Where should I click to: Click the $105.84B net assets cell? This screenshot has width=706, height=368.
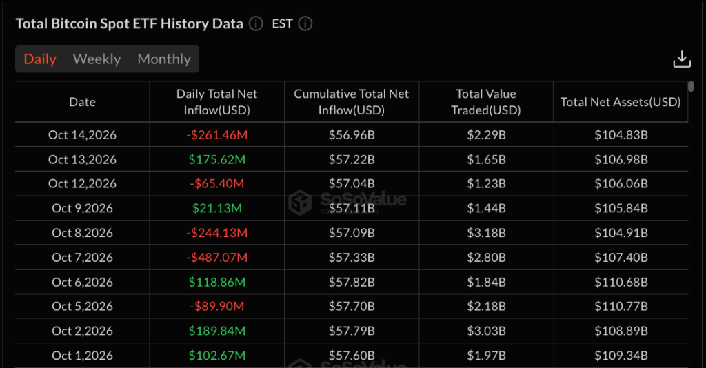coord(621,208)
